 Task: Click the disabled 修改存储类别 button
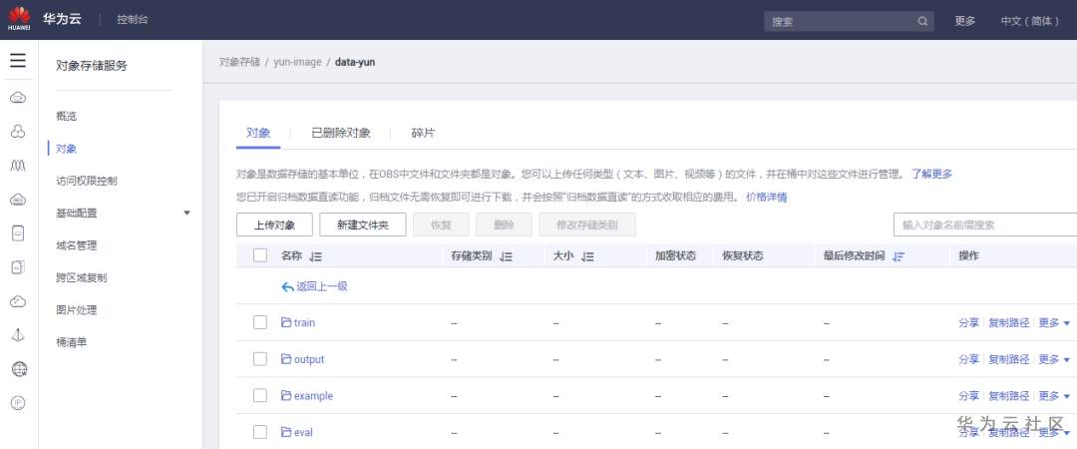tap(587, 224)
